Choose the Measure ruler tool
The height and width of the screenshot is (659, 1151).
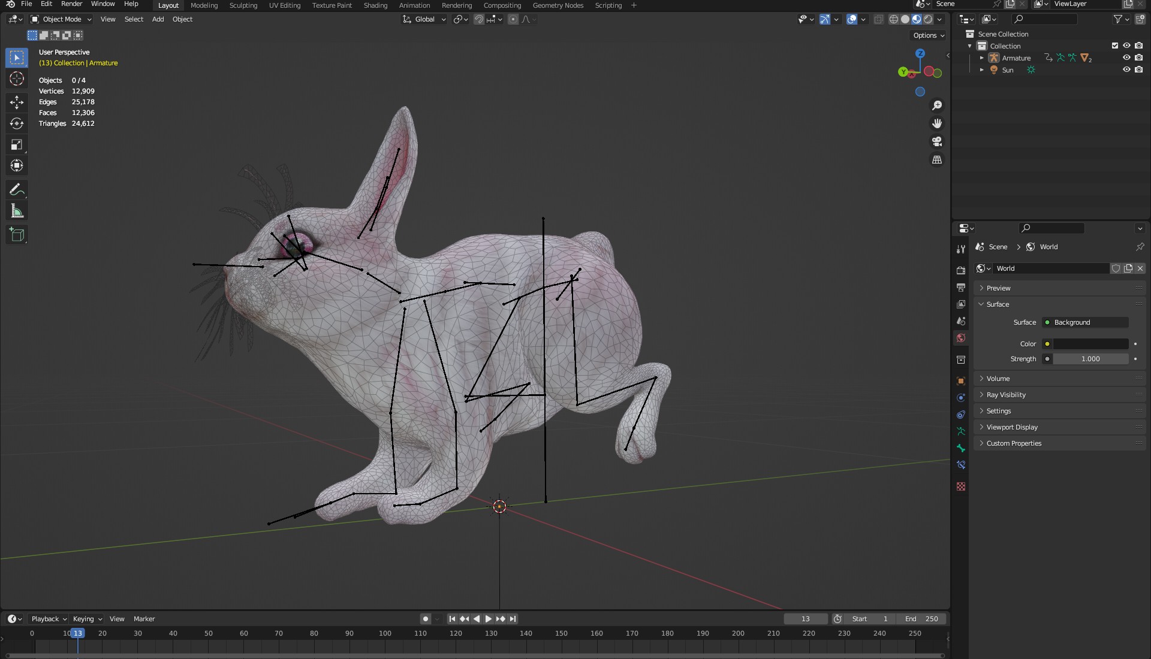pyautogui.click(x=17, y=211)
